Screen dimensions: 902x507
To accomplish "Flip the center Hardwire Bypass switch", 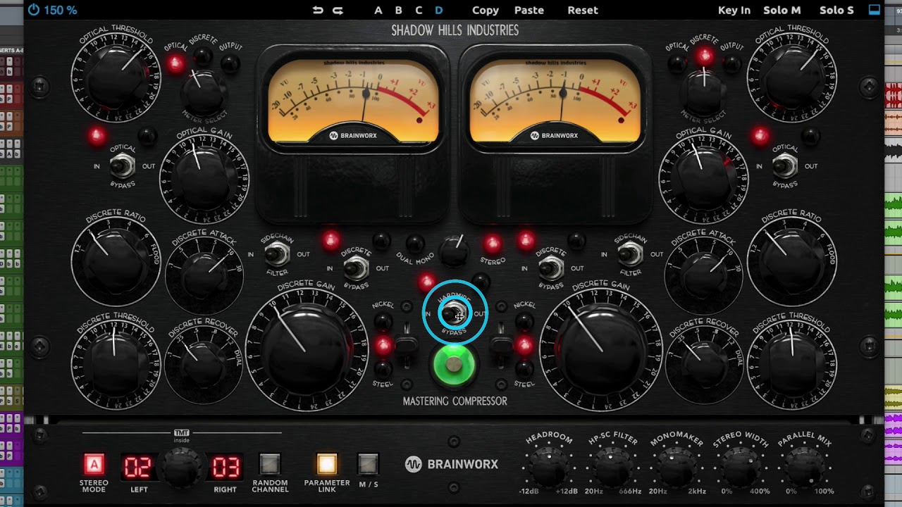I will click(x=454, y=313).
